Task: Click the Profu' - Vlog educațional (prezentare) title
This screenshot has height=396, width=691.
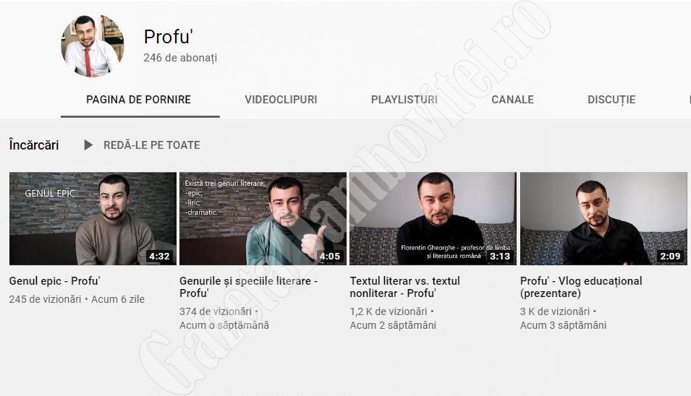Action: [581, 287]
